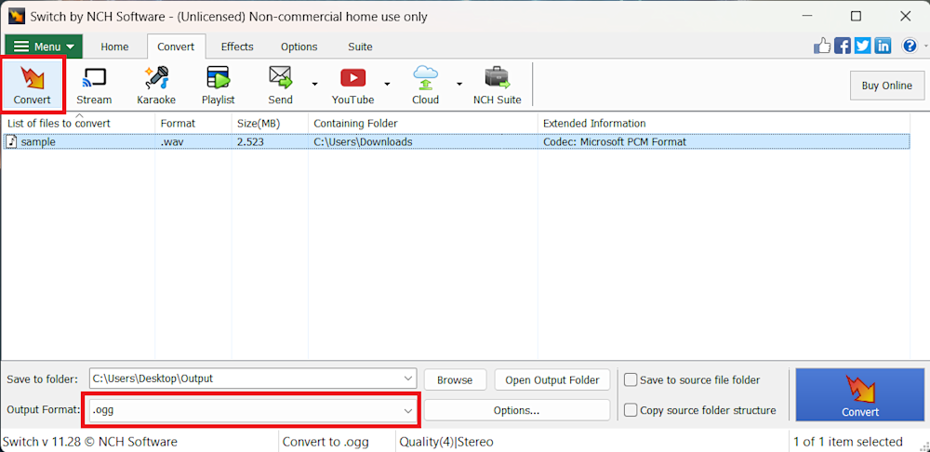The width and height of the screenshot is (930, 452).
Task: Click the Options... button
Action: point(516,410)
